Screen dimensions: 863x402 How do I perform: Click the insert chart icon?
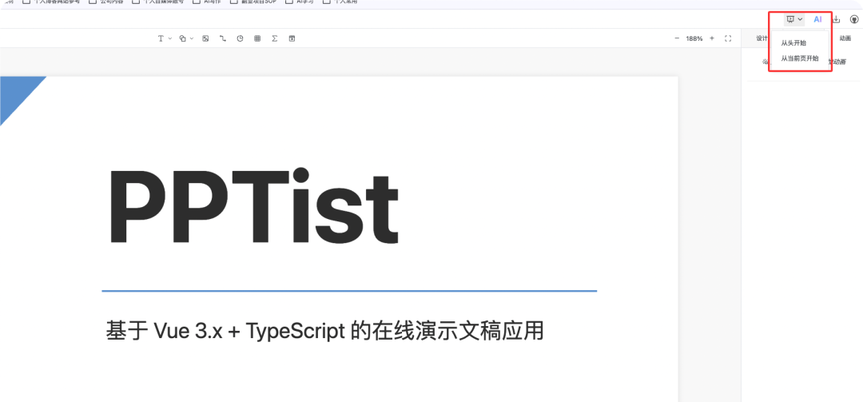click(240, 38)
